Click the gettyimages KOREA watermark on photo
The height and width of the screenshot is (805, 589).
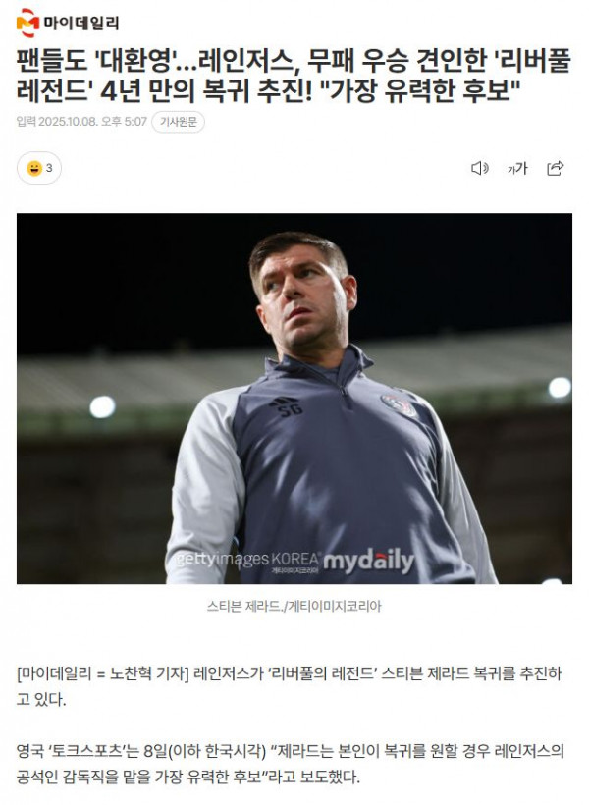point(247,560)
